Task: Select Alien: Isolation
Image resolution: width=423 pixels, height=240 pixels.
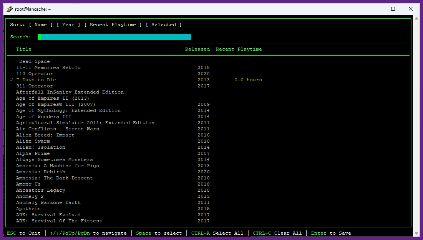Action: click(x=40, y=148)
